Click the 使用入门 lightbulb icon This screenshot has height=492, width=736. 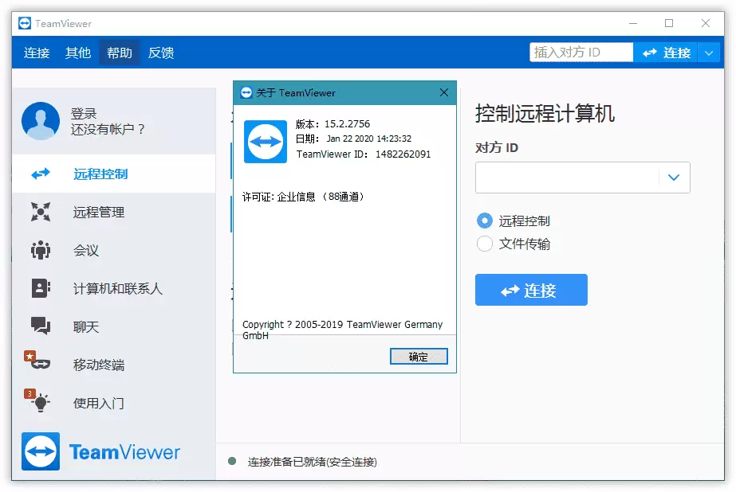(37, 400)
